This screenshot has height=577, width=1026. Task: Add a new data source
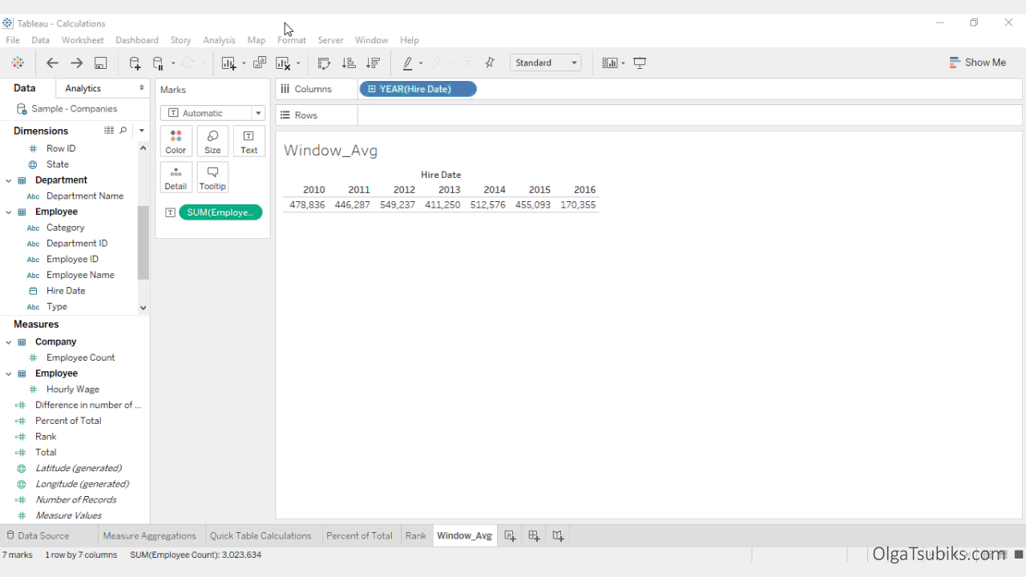[x=135, y=63]
